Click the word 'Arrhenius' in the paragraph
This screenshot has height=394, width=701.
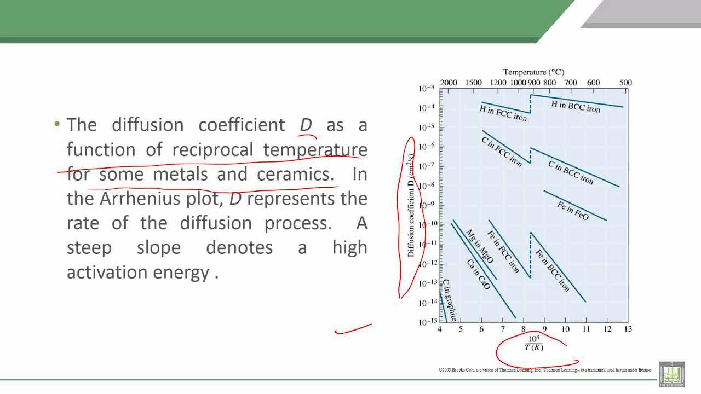pyautogui.click(x=140, y=198)
